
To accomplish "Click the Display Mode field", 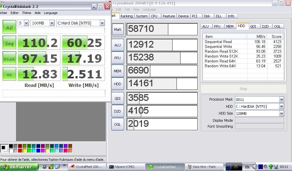I will coord(259,120).
